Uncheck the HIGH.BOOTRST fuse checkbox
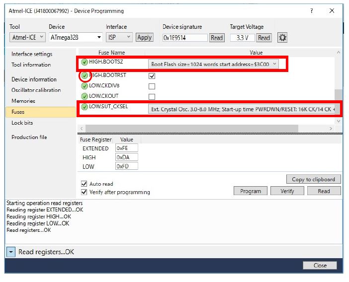Screen dimensions: 349x282 (152, 76)
